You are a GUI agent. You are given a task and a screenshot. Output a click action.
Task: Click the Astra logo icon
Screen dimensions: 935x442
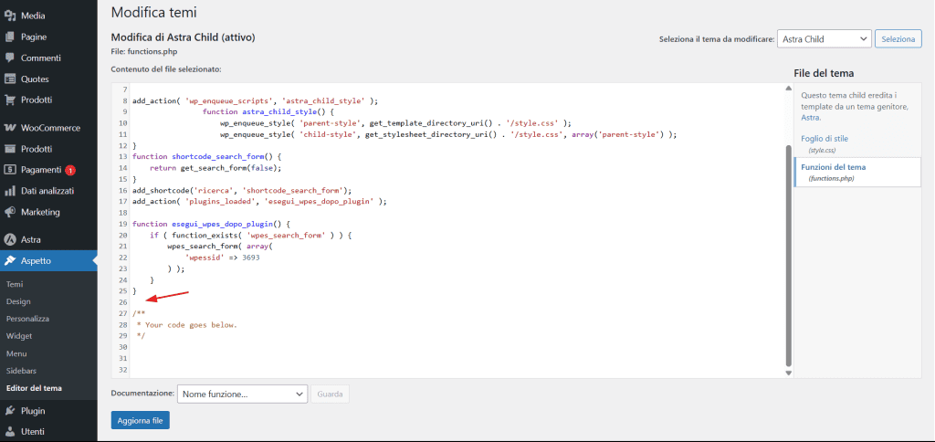point(9,240)
